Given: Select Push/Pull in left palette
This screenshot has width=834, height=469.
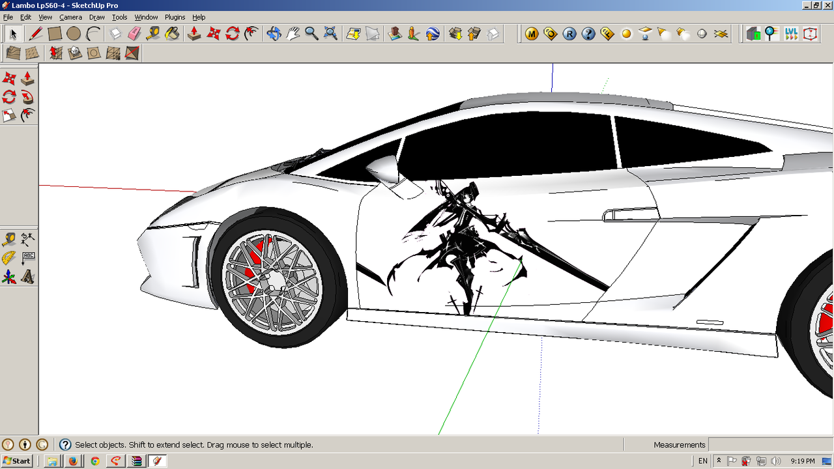Looking at the screenshot, I should pyautogui.click(x=28, y=79).
